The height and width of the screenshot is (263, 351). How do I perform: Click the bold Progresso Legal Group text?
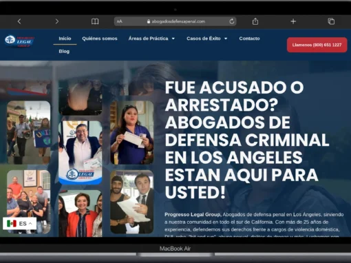point(193,215)
